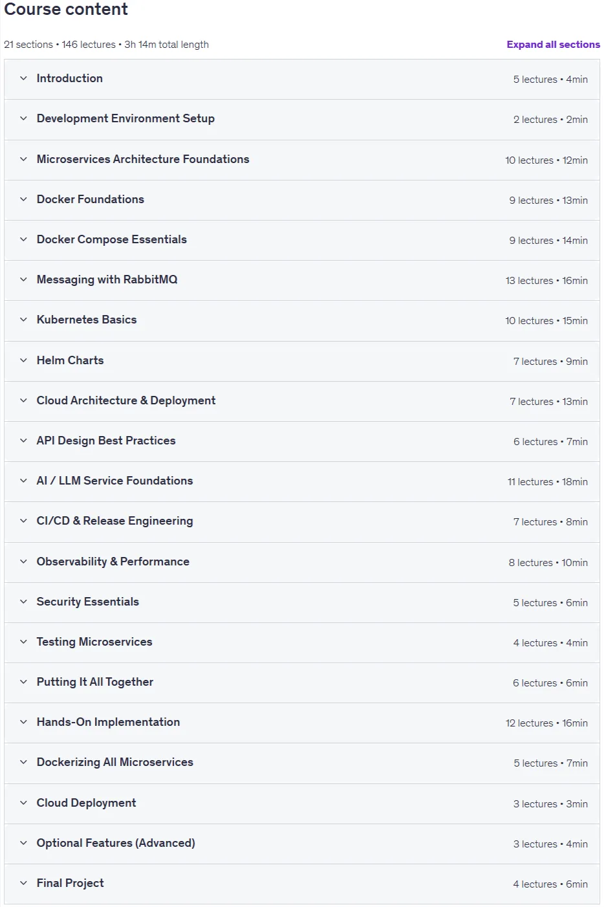The width and height of the screenshot is (604, 907).
Task: Expand the Final Project section chevron
Action: pyautogui.click(x=23, y=883)
